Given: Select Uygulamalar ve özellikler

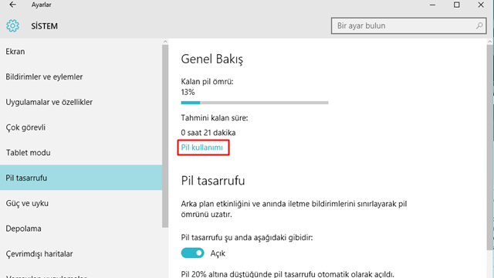Looking at the screenshot, I should (x=81, y=102).
